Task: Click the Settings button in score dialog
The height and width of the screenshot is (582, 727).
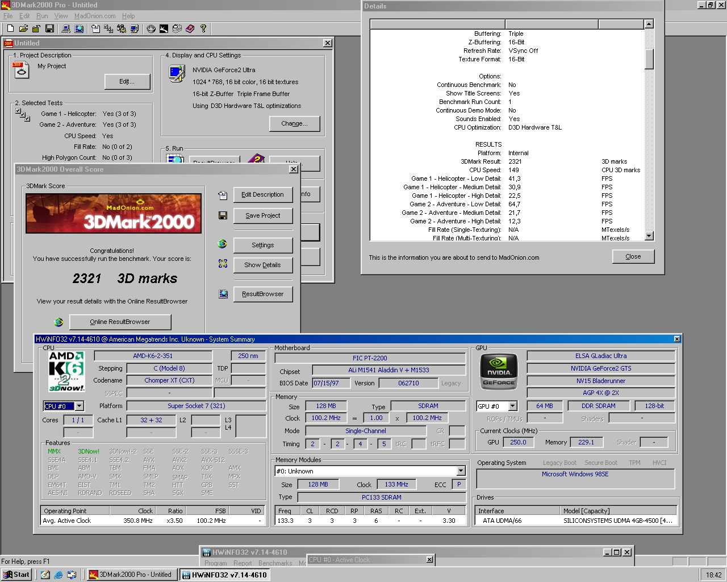Action: (x=262, y=245)
